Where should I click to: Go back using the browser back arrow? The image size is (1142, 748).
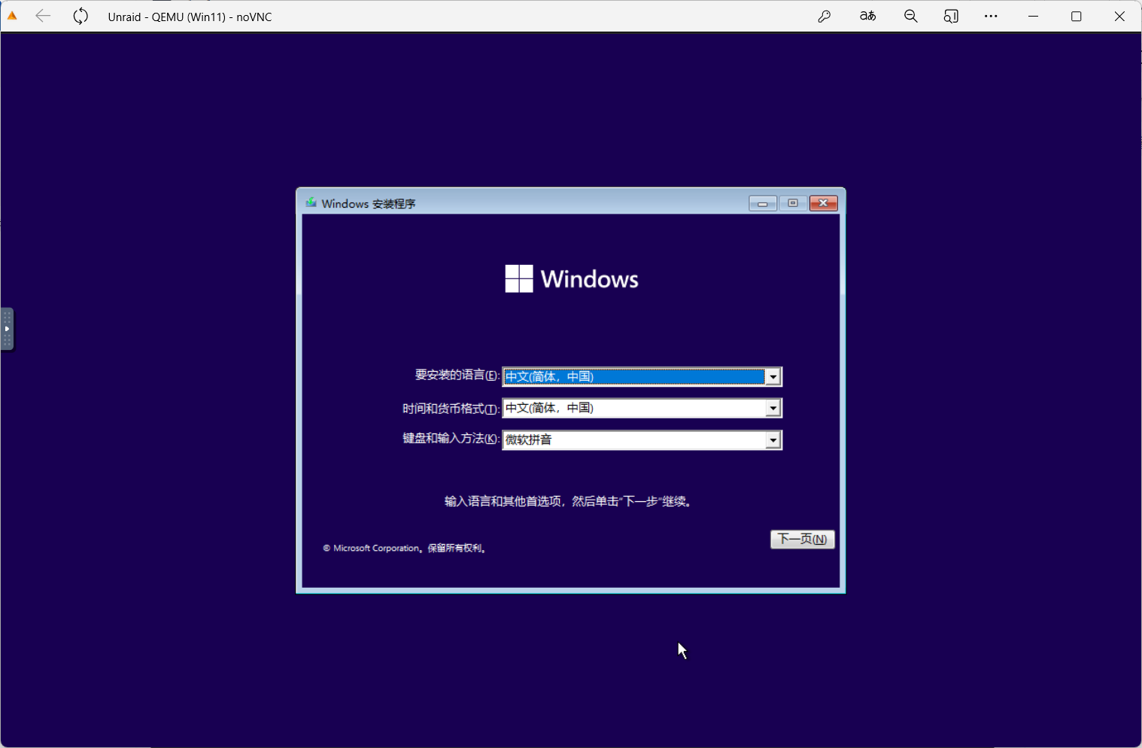(x=43, y=16)
